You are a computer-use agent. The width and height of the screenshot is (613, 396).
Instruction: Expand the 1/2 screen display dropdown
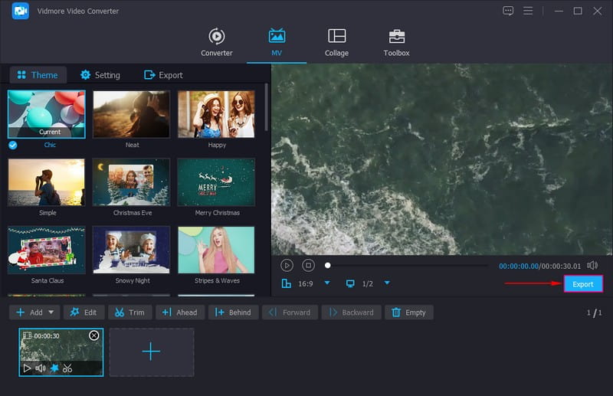[387, 283]
